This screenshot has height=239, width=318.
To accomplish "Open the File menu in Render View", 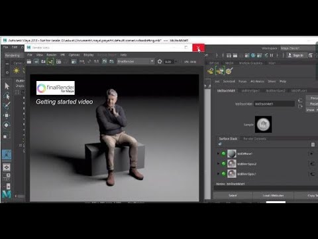I will click(x=30, y=55).
